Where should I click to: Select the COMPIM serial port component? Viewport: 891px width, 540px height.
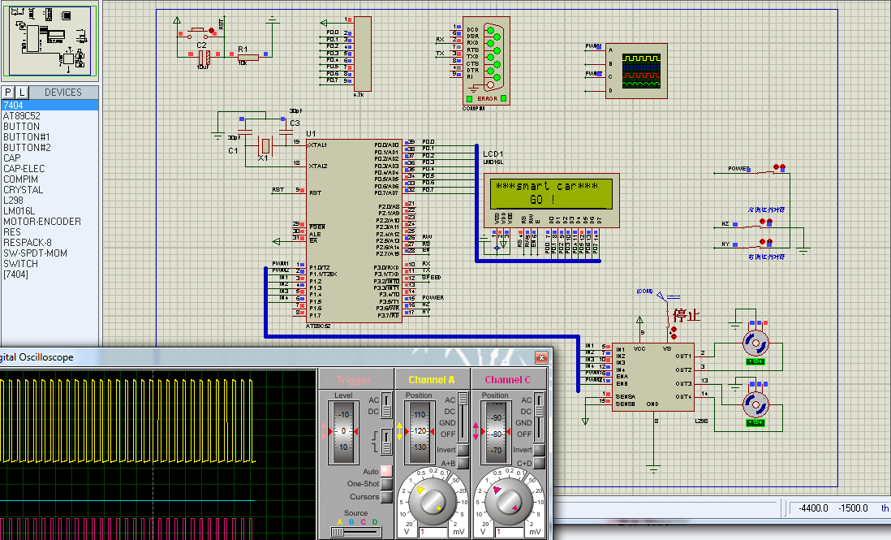tap(486, 60)
